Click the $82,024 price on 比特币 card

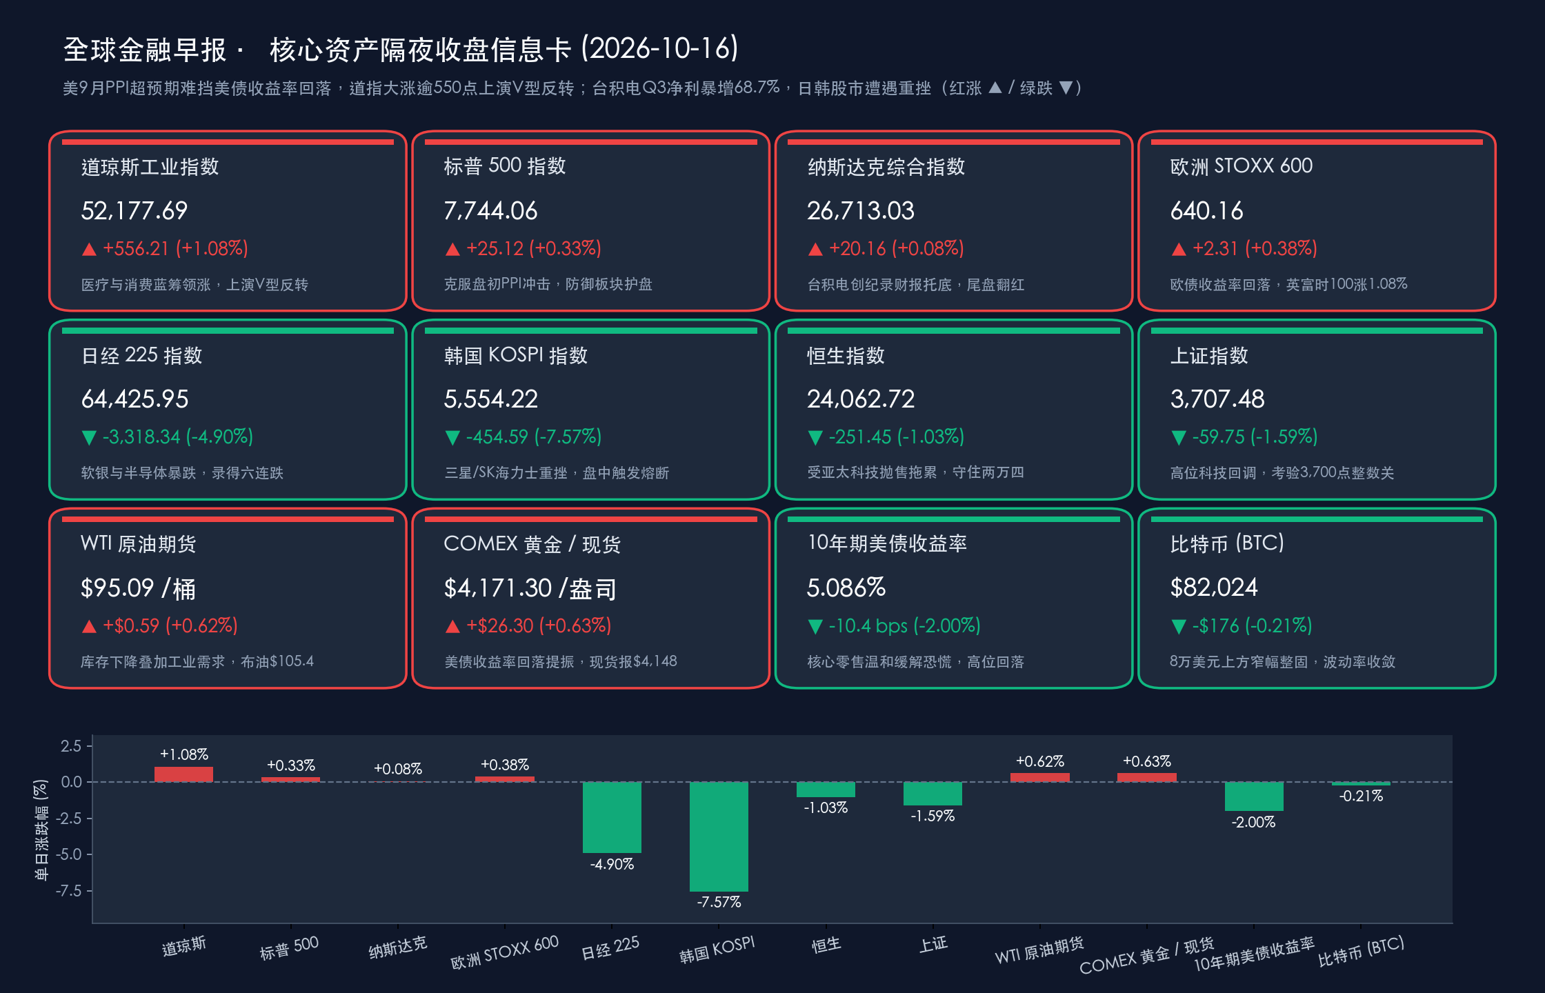[x=1214, y=588]
